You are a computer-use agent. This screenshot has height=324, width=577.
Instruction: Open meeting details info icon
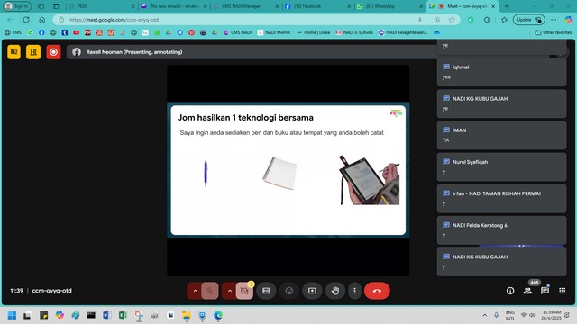click(510, 291)
